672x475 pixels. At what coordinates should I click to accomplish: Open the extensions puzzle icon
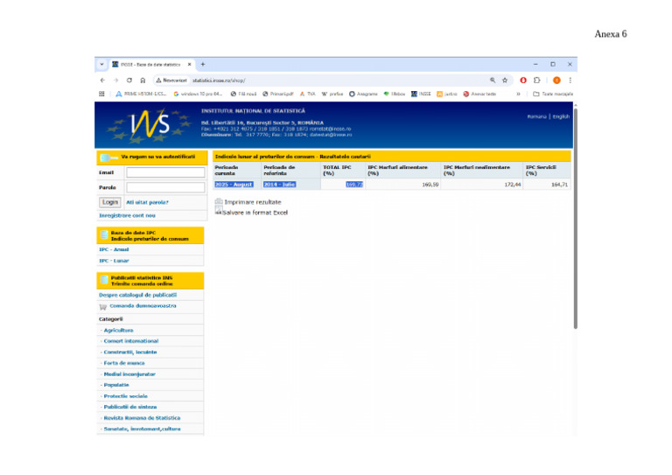536,80
